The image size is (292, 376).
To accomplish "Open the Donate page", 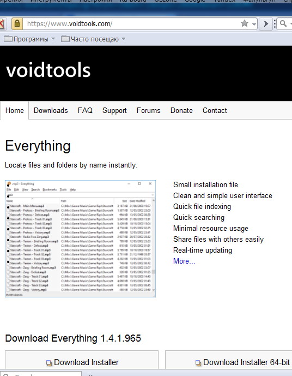I will click(x=181, y=110).
